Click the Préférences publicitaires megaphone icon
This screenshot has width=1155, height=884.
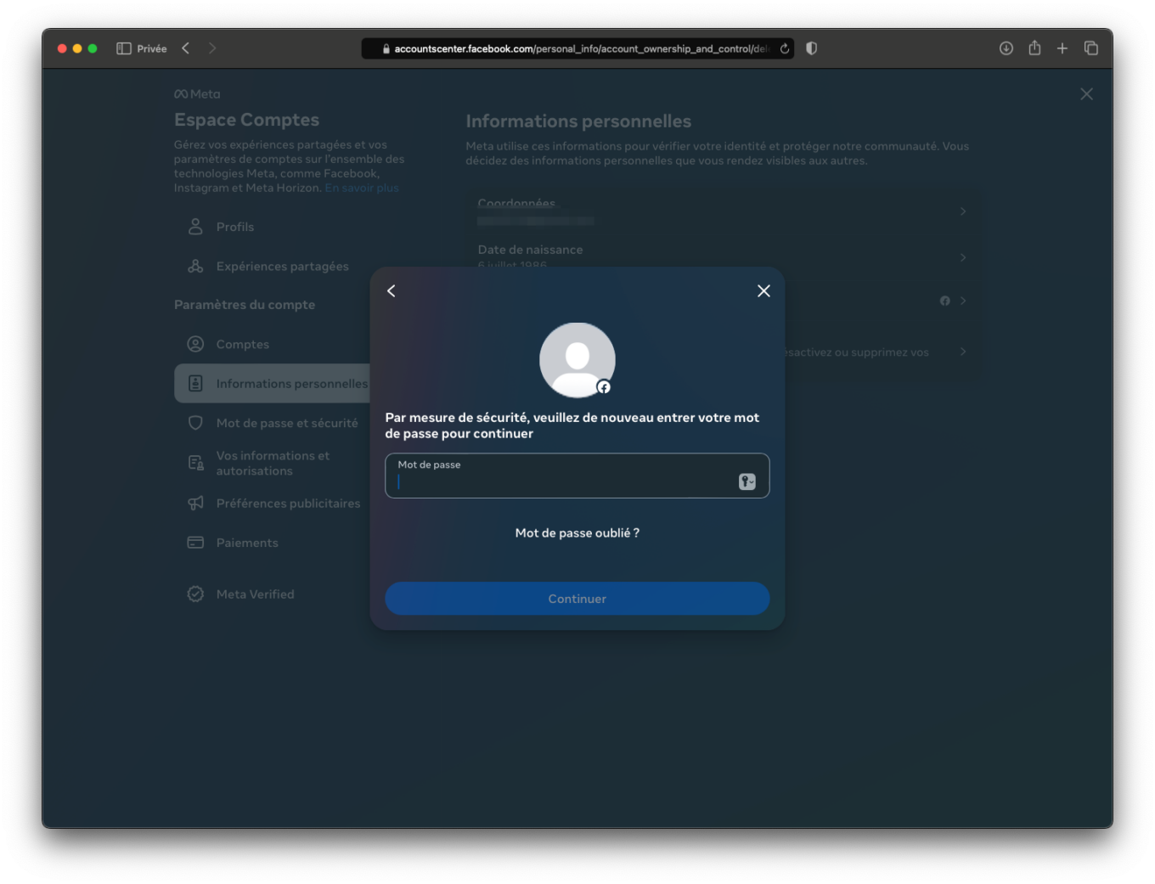[x=195, y=503]
